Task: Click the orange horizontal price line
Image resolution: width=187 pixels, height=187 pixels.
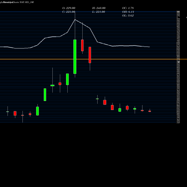Action: pos(93,59)
